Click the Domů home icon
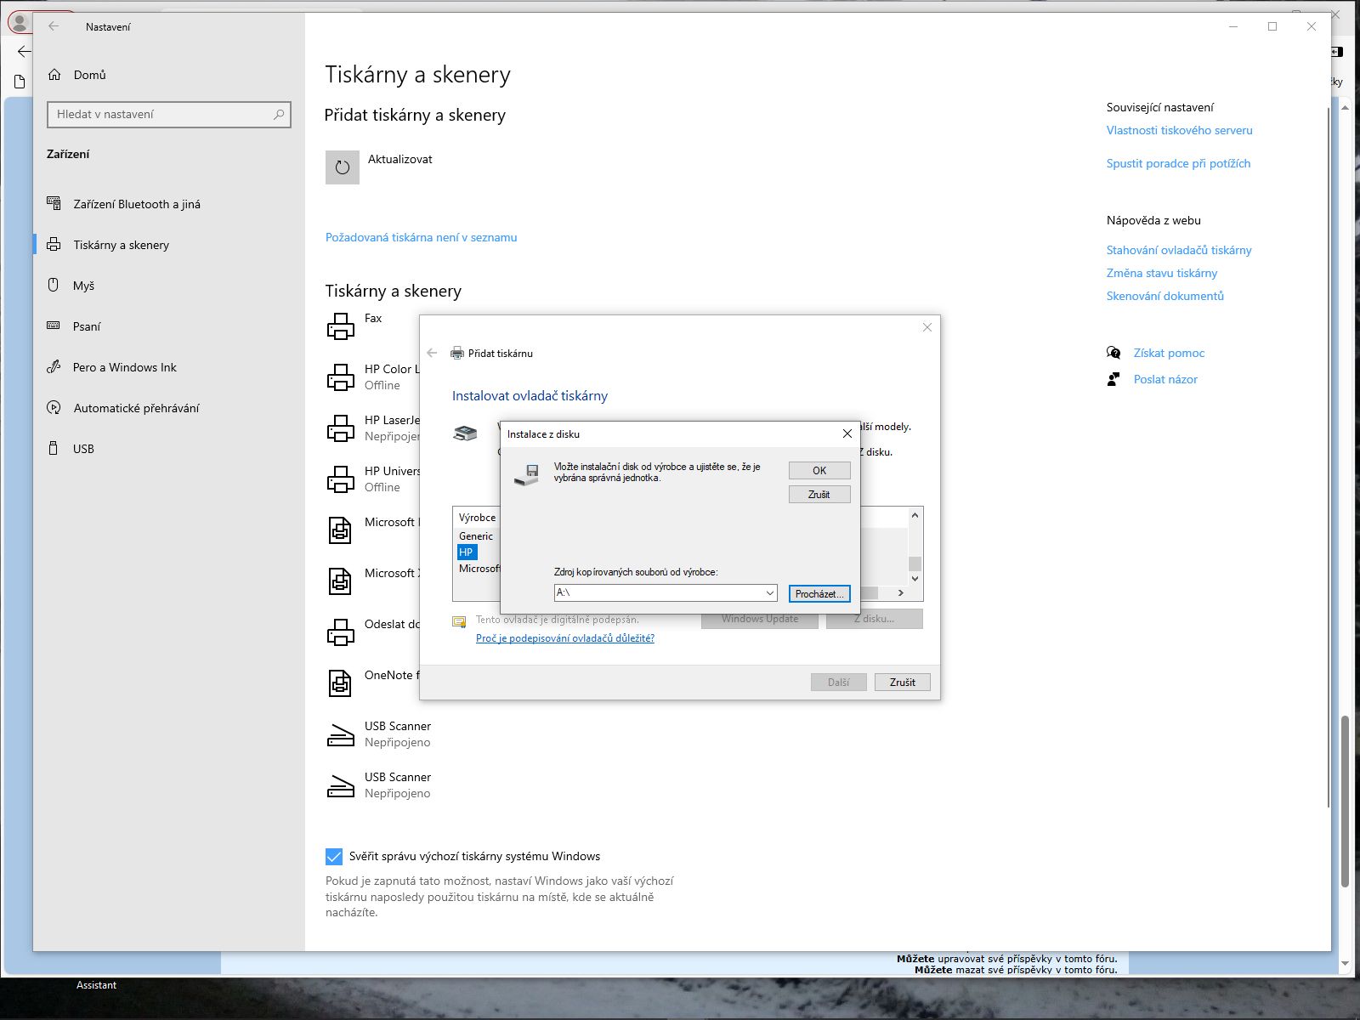The image size is (1360, 1020). tap(54, 75)
